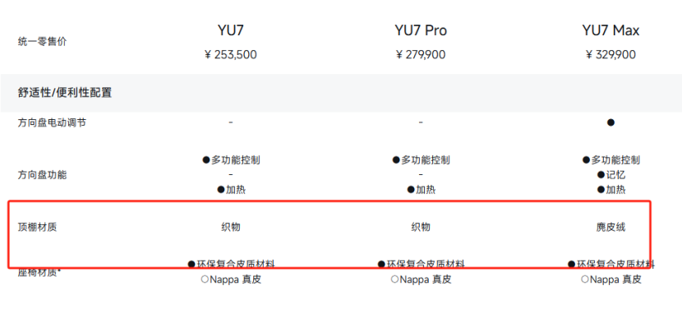Screen dimensions: 682x309
Task: Select the YU7 Pro model column heading
Action: click(x=421, y=30)
